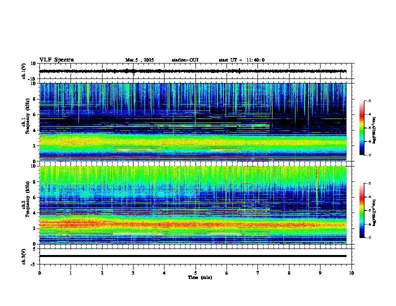Click the "5" tick on the time axis

pyautogui.click(x=195, y=273)
